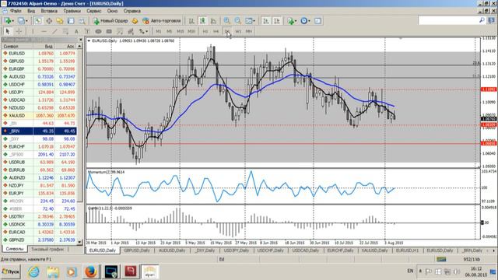Expand the Tile Windows dropdown arrow
This screenshot has width=498, height=280.
click(254, 21)
